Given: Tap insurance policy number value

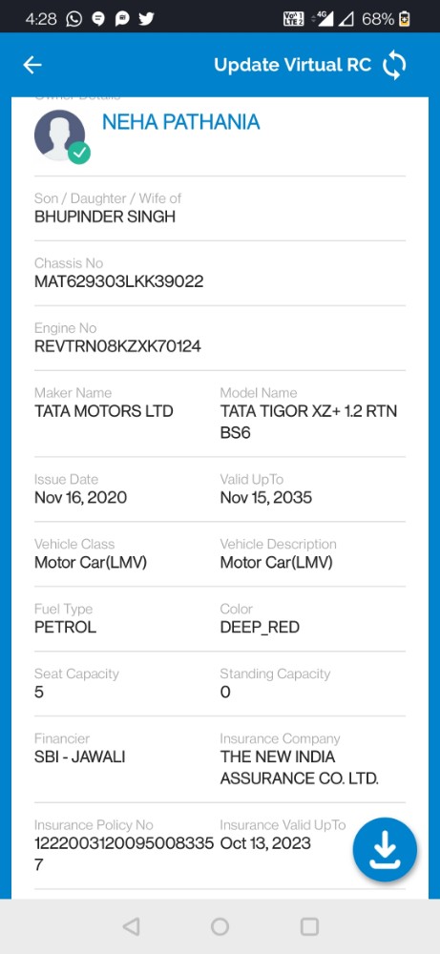Looking at the screenshot, I should [124, 854].
